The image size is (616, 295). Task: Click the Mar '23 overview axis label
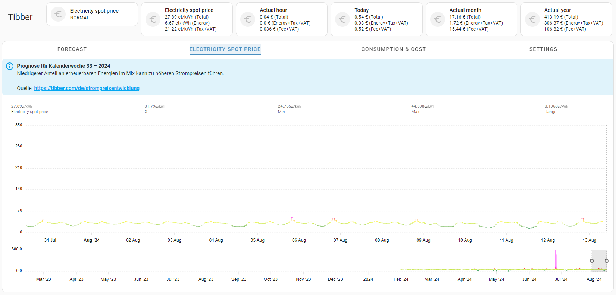pyautogui.click(x=44, y=279)
